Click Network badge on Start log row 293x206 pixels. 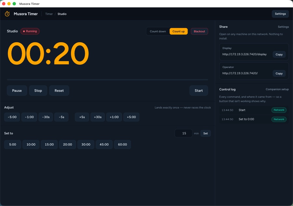click(x=279, y=110)
